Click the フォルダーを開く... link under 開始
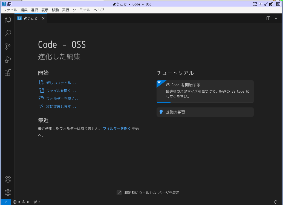Image resolution: width=283 pixels, height=205 pixels. click(63, 99)
